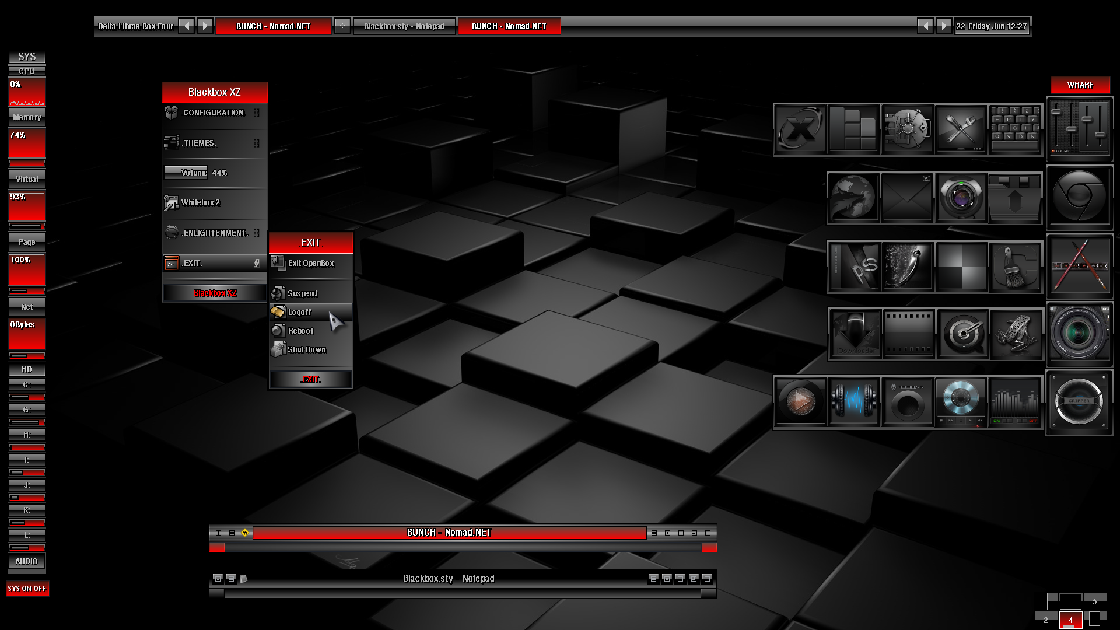Screen dimensions: 1120x630
Task: Open jDownloader from the dock
Action: point(855,334)
